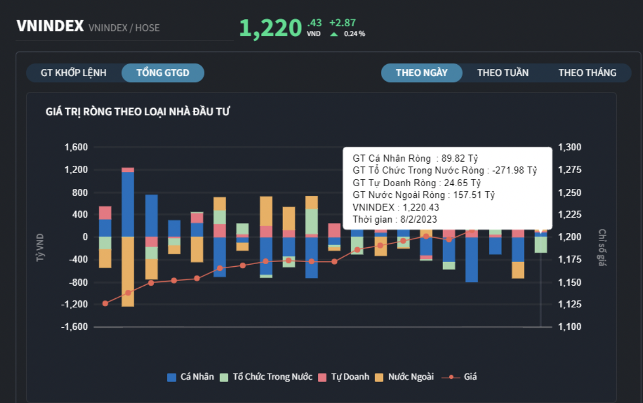The image size is (643, 403).
Task: Click the tallest orange negative bar
Action: pyautogui.click(x=128, y=271)
